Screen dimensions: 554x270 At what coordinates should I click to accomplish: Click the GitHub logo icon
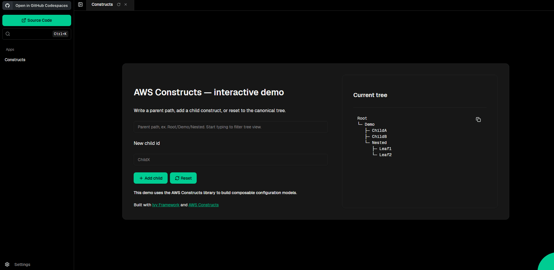coord(8,6)
